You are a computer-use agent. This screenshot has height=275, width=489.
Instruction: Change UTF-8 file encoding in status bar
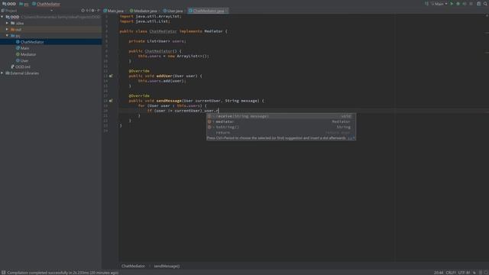464,273
